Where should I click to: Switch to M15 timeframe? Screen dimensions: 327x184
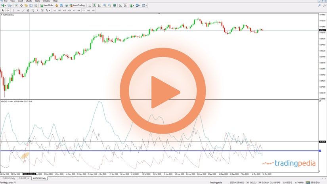65,10
